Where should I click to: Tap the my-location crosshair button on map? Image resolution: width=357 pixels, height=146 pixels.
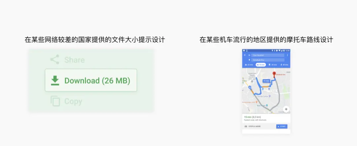pos(286,109)
